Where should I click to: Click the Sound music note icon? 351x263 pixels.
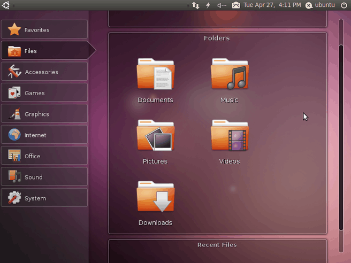click(14, 177)
